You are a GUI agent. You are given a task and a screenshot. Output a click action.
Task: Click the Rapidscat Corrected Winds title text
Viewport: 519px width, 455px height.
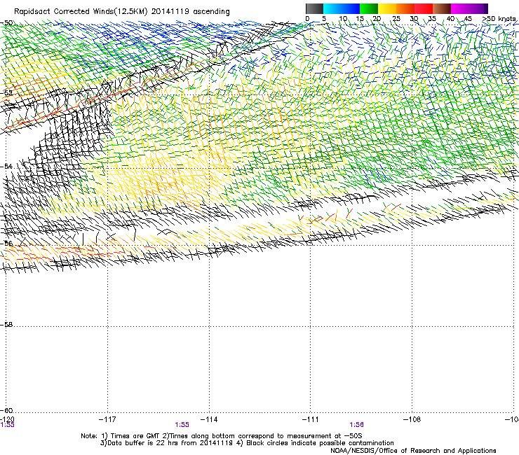pos(122,11)
